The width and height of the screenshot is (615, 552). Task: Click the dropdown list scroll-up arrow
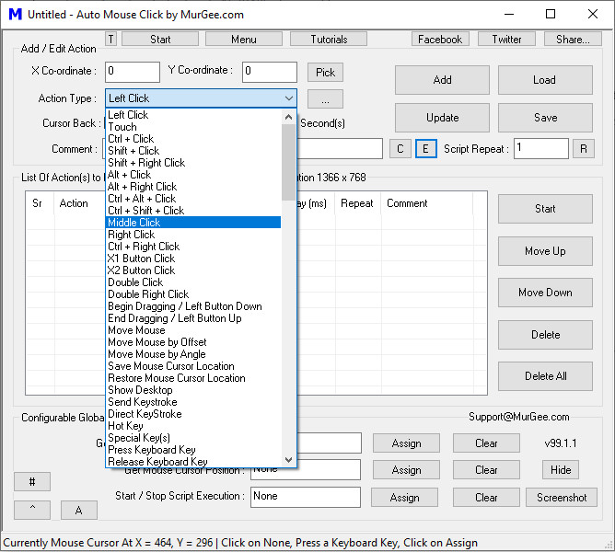click(x=289, y=117)
